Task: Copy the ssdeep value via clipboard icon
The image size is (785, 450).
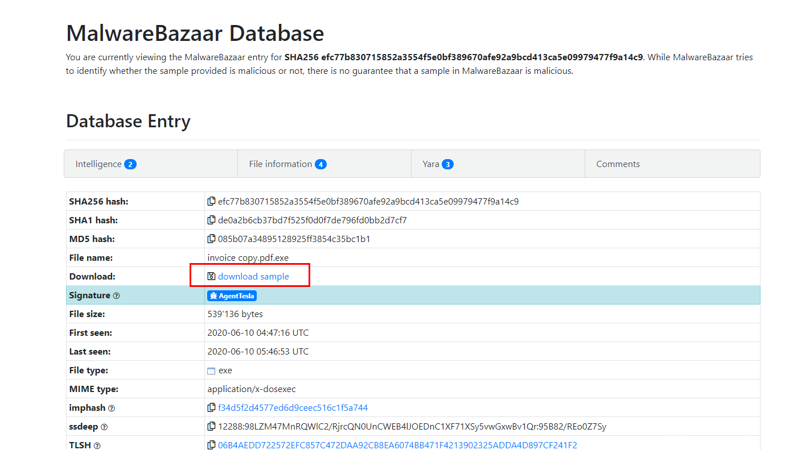Action: [x=211, y=426]
